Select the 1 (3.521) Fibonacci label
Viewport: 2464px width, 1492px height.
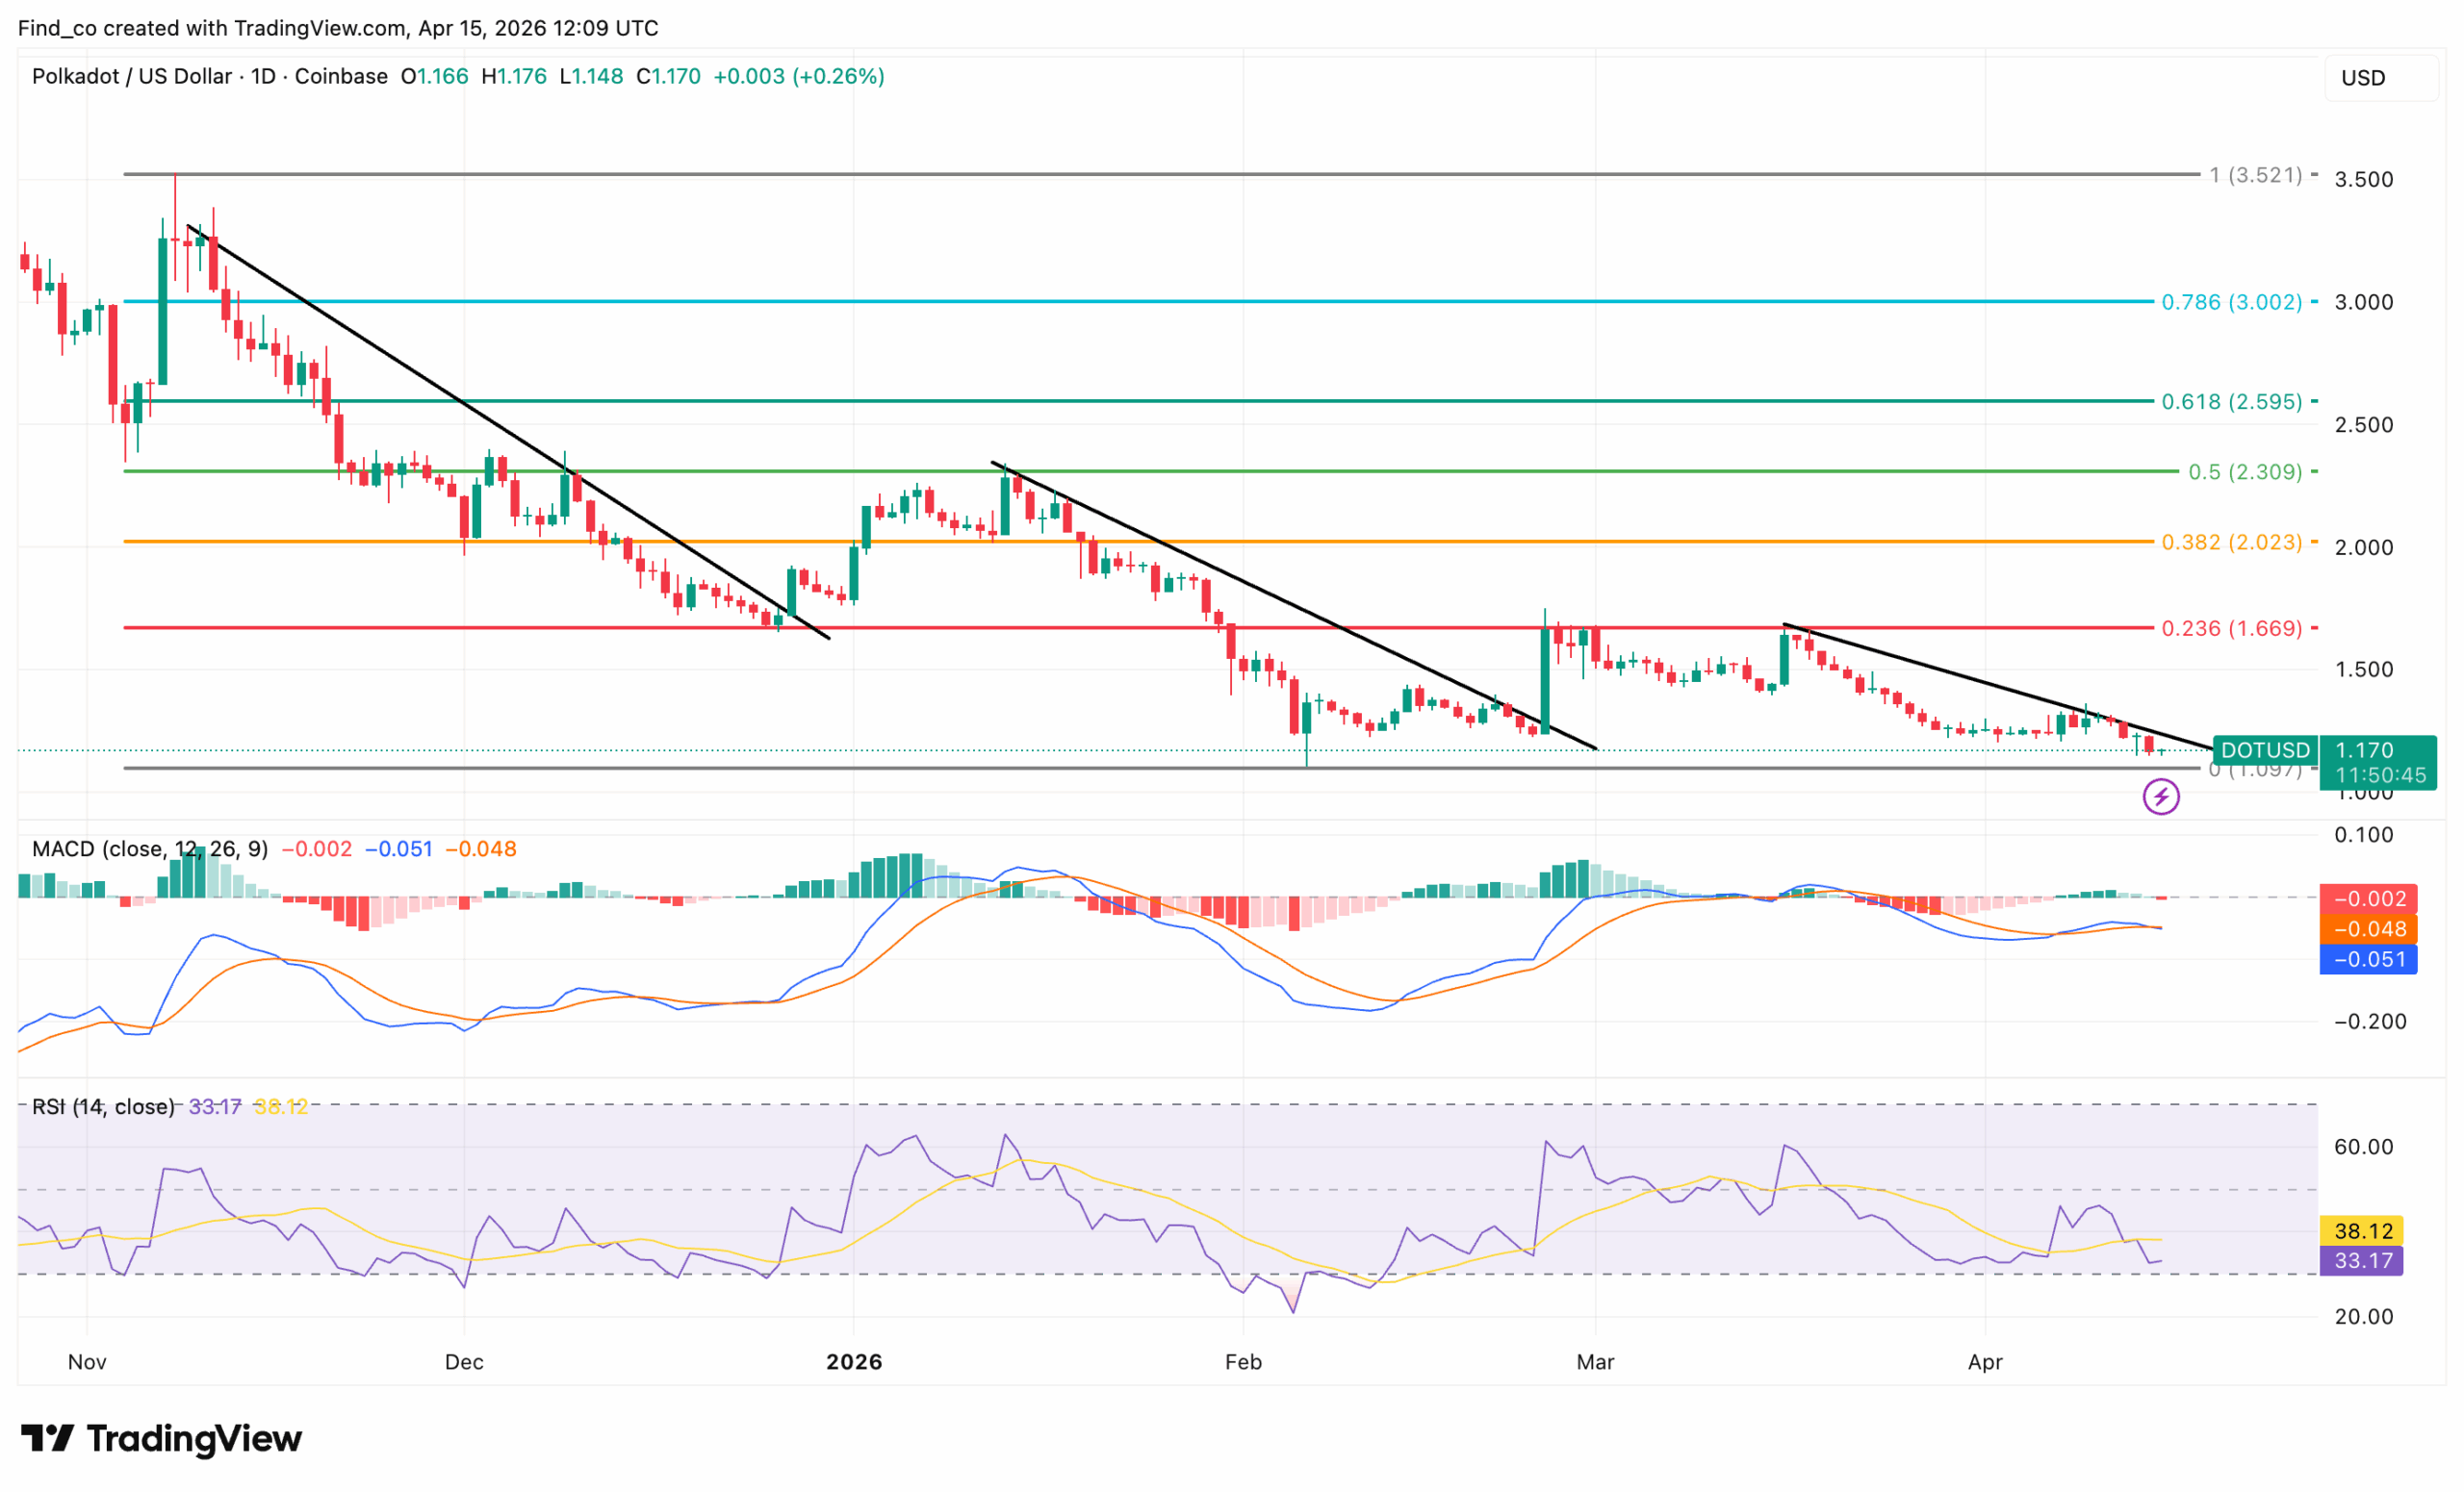2255,175
